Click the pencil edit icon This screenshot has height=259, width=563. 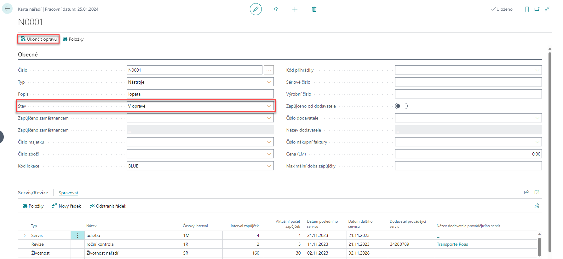pyautogui.click(x=256, y=9)
